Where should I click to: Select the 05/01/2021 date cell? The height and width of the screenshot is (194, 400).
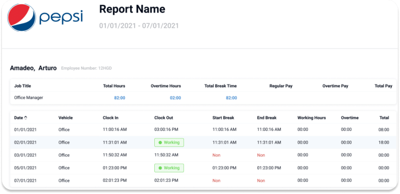point(25,168)
